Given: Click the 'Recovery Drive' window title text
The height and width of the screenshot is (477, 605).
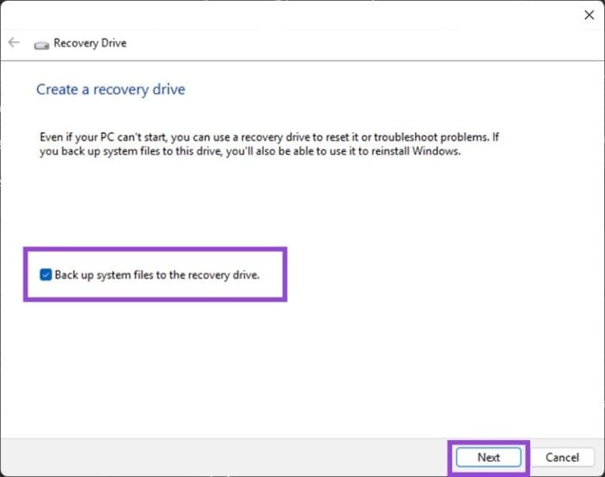Looking at the screenshot, I should (x=90, y=43).
